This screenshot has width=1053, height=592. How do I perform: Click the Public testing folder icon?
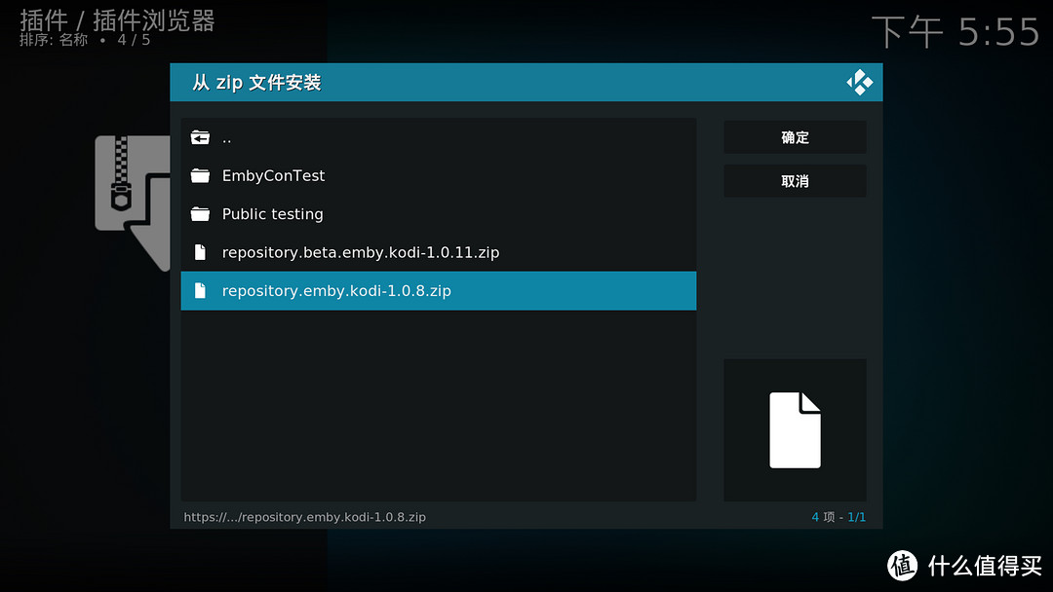201,214
